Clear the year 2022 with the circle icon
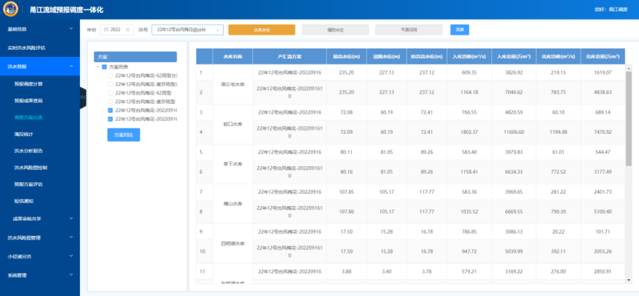Screen dimensions: 639x296 point(128,29)
